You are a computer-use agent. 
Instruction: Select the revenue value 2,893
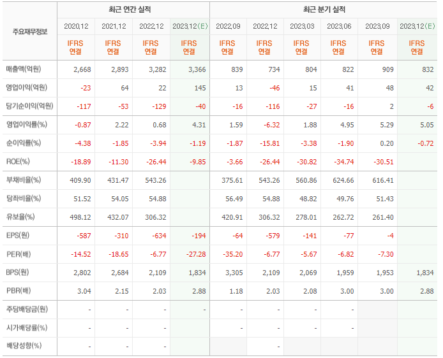coord(120,69)
